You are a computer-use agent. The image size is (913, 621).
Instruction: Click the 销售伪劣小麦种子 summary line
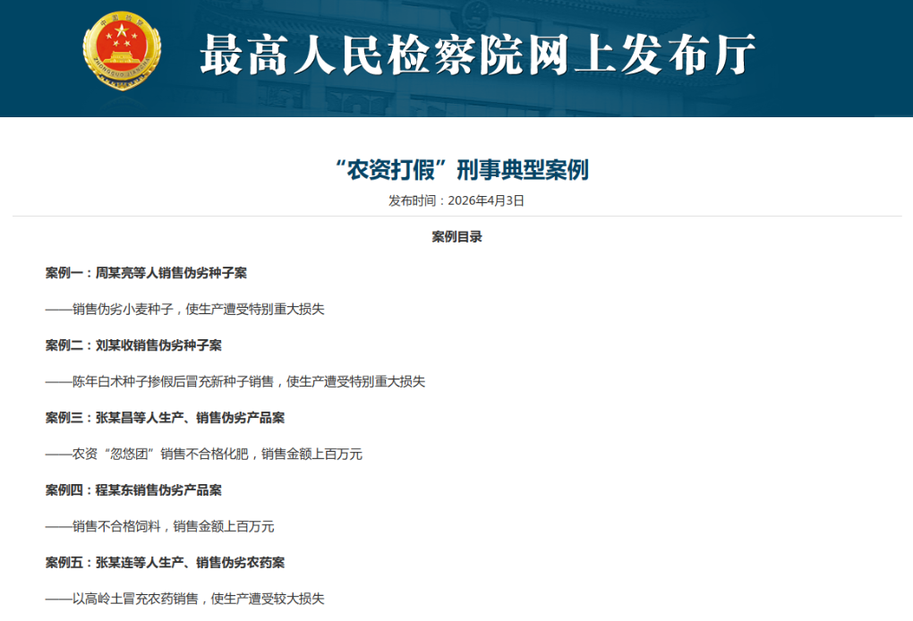point(184,310)
